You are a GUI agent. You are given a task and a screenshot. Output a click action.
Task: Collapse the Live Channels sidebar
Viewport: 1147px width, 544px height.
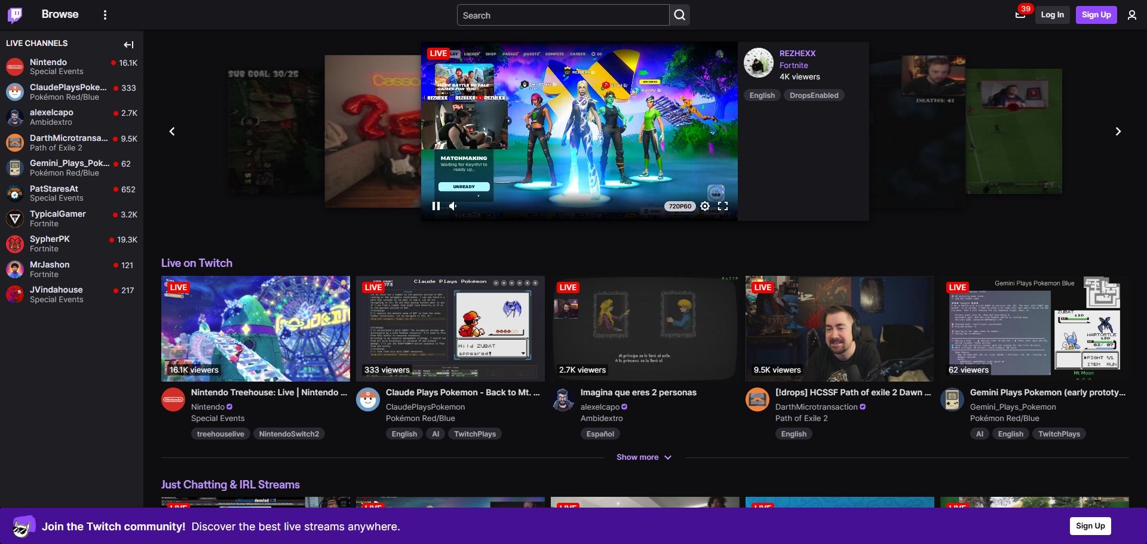(x=128, y=44)
